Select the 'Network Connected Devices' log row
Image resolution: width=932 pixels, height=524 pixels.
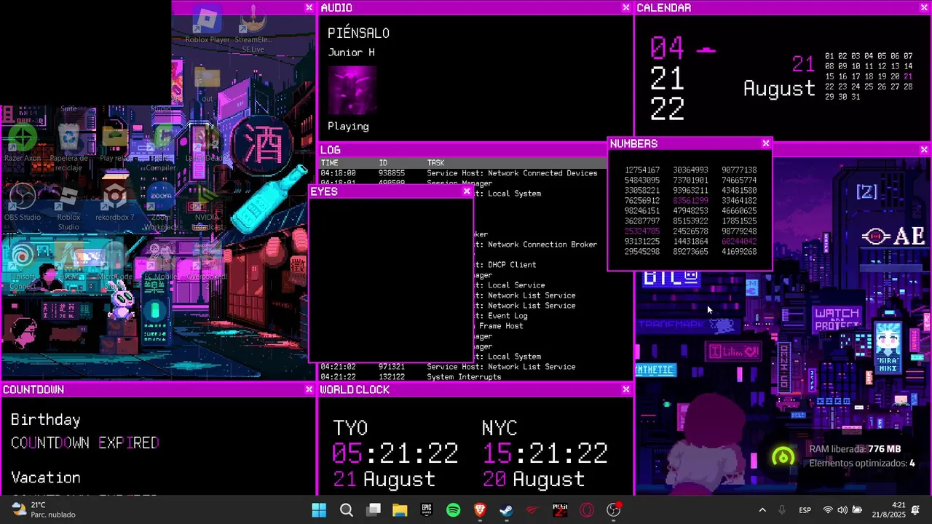463,173
